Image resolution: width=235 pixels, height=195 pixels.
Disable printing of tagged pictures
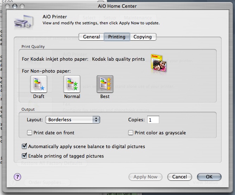coord(24,156)
